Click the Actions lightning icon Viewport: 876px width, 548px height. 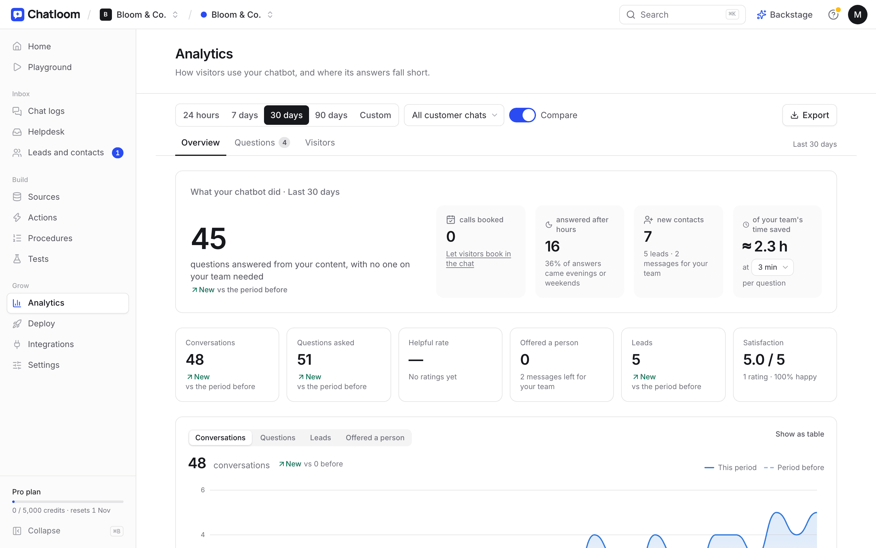[17, 217]
